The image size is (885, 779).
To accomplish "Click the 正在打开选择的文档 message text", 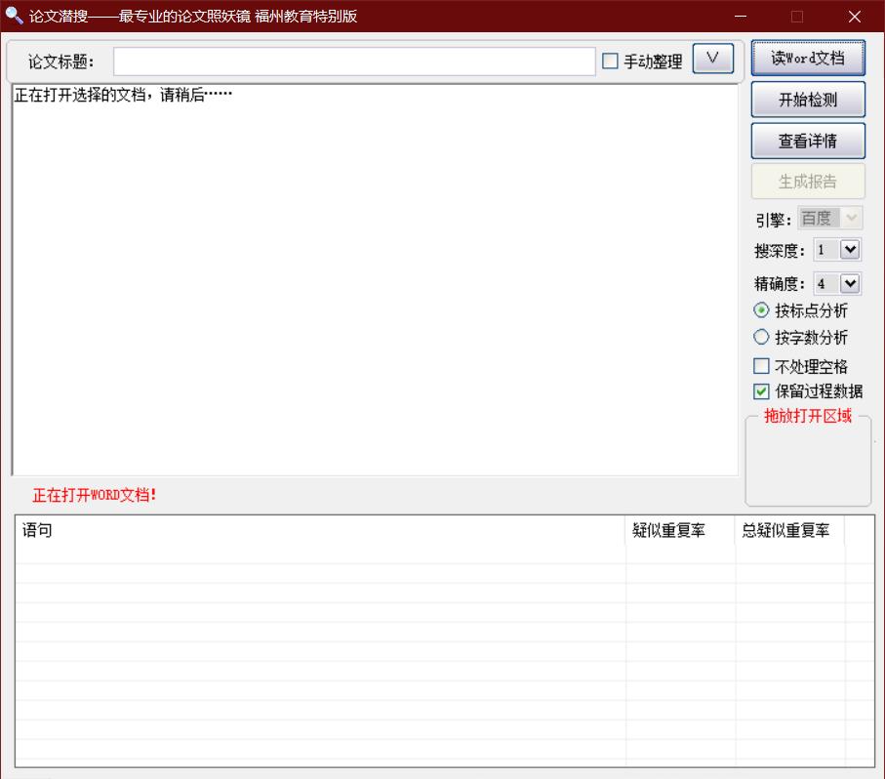I will 123,95.
